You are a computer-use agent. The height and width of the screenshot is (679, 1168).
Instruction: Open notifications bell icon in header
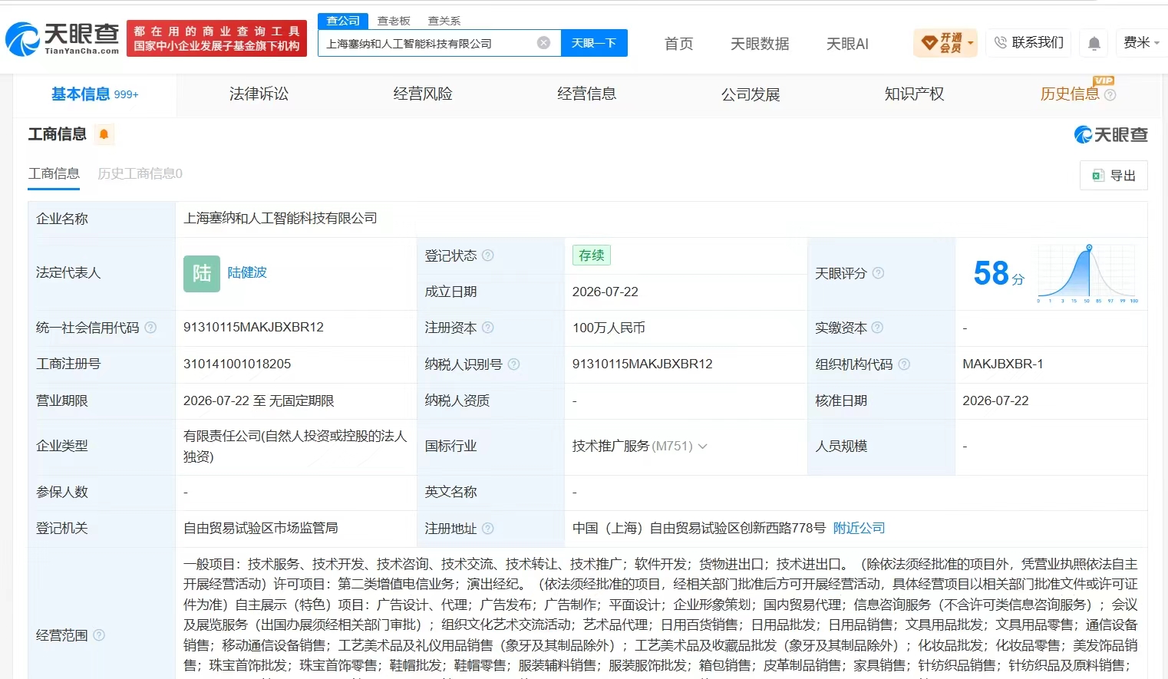[1094, 44]
